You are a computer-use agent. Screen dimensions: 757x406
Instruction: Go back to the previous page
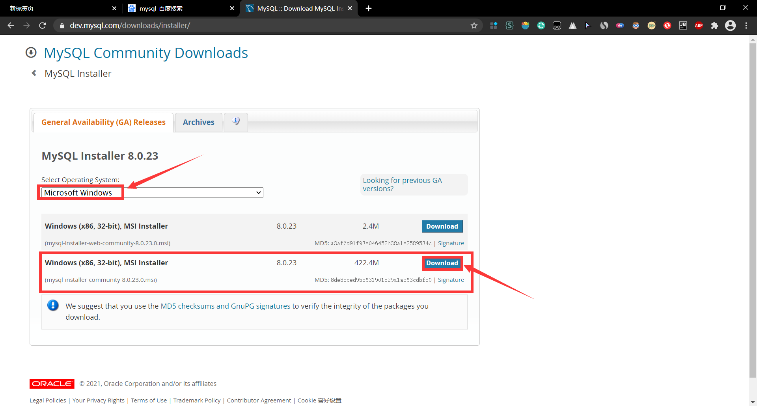click(11, 26)
